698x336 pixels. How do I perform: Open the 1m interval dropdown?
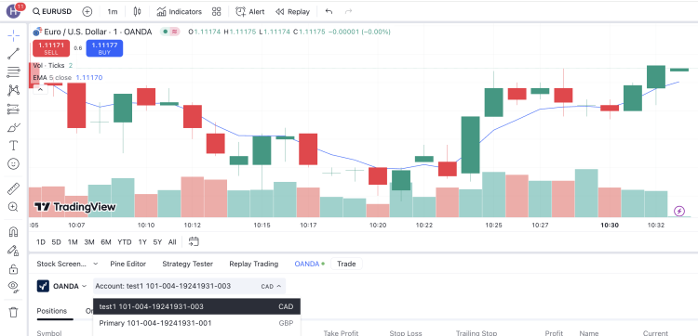tap(113, 11)
